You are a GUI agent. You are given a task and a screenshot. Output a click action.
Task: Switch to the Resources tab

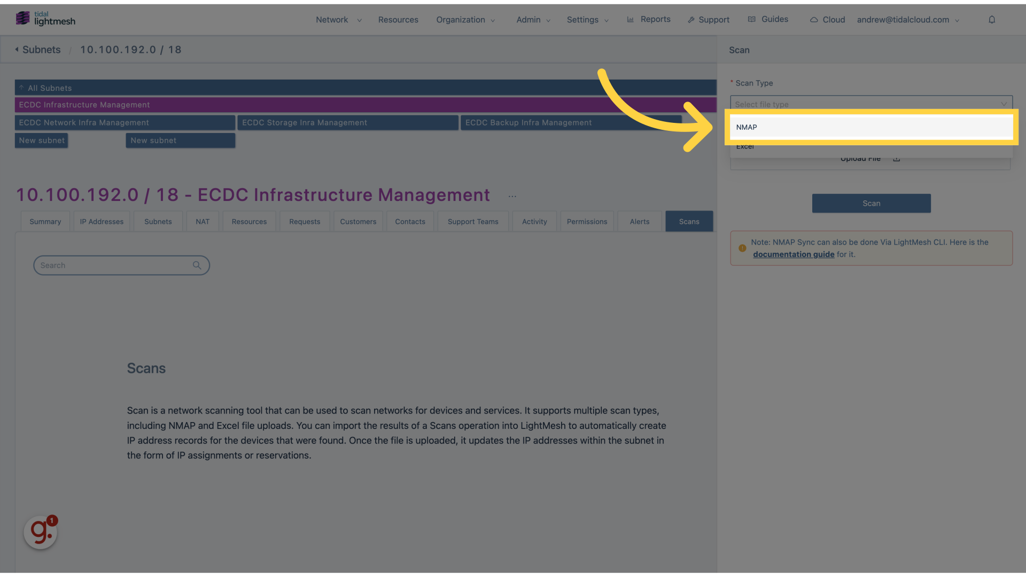(249, 222)
